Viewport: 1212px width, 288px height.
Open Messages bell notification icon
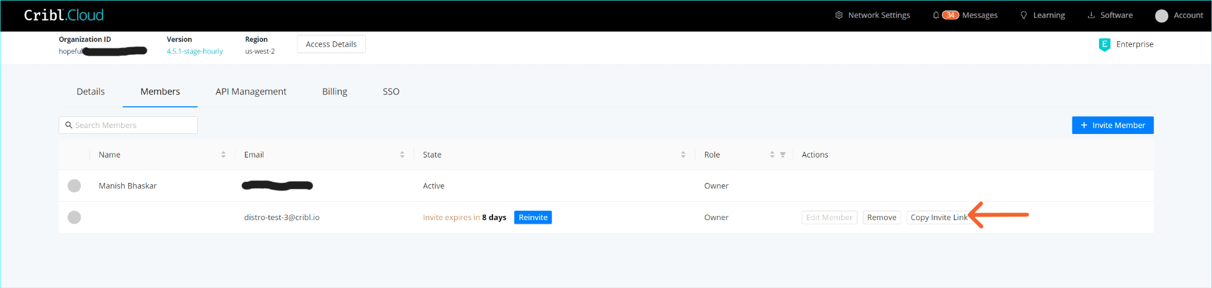(x=936, y=15)
